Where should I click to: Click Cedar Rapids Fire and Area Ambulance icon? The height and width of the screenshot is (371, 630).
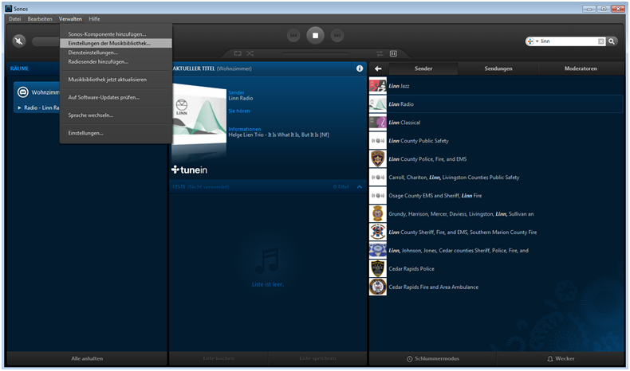pos(378,287)
